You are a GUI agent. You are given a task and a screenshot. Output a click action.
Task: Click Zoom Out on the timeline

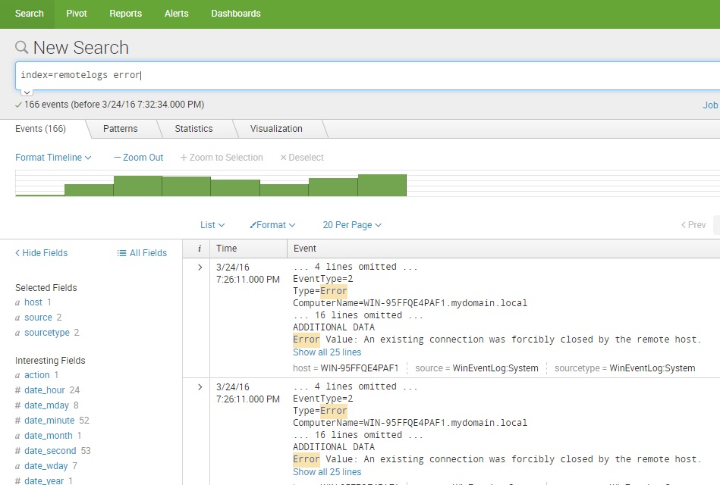[139, 158]
